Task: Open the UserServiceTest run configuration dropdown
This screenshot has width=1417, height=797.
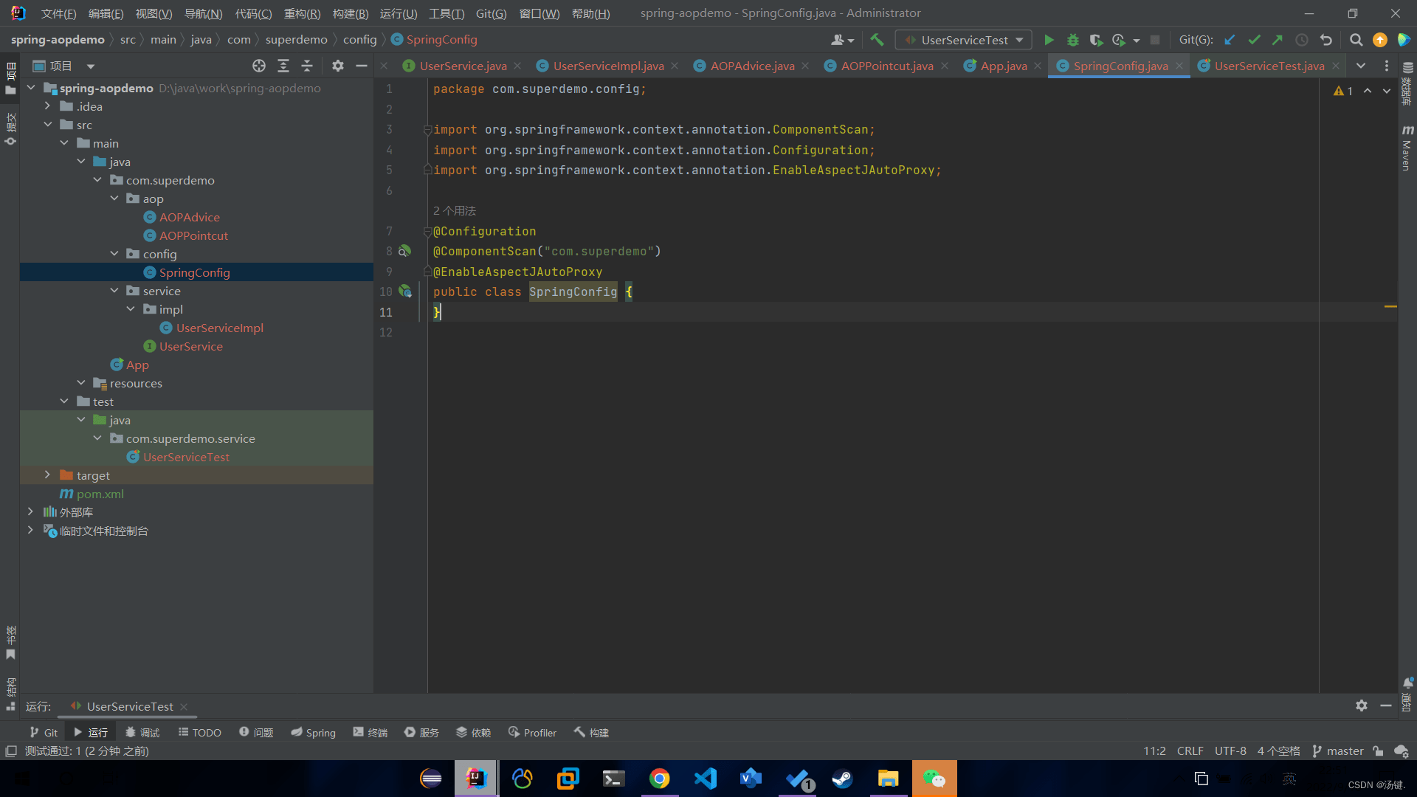Action: point(963,40)
